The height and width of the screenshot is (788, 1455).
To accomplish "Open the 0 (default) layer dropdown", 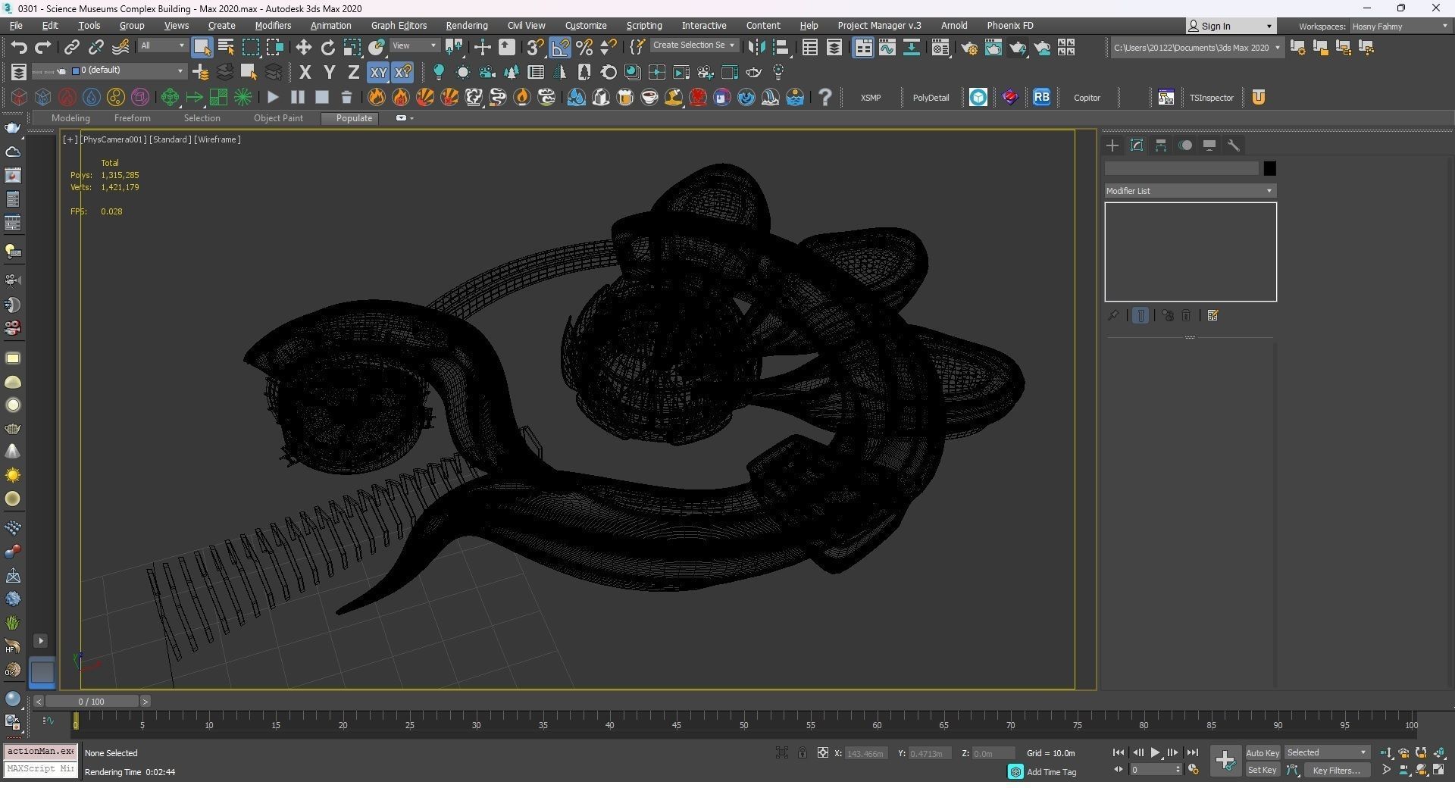I will (129, 70).
